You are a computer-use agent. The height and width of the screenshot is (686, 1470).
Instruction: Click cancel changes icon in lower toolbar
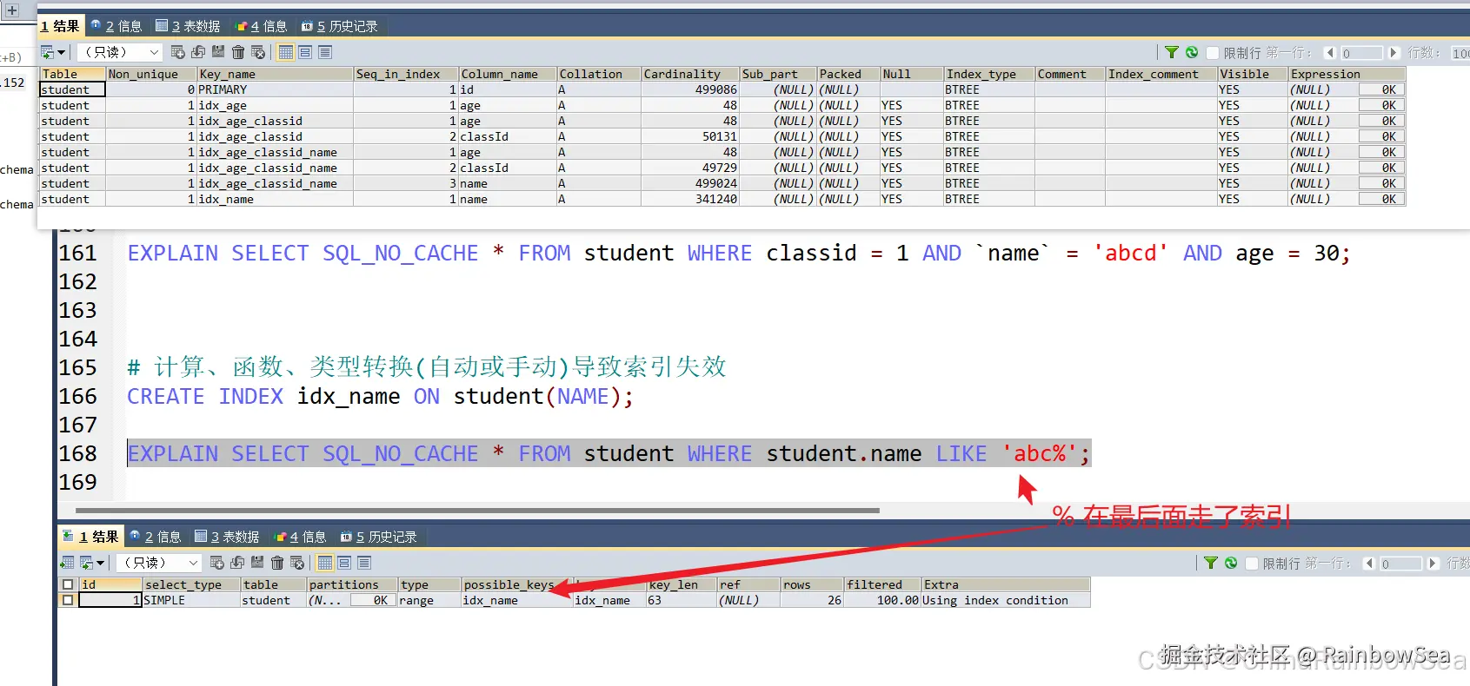click(x=297, y=563)
